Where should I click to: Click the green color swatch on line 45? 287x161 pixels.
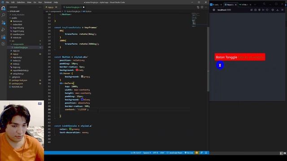[70, 129]
